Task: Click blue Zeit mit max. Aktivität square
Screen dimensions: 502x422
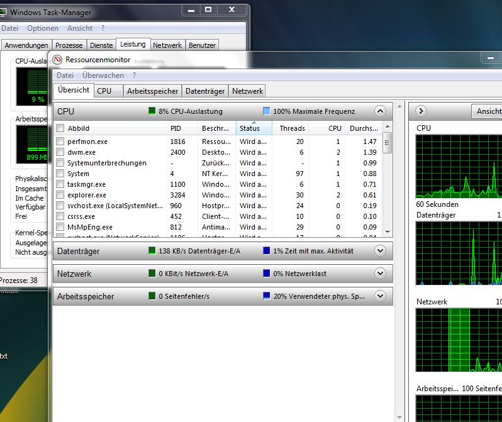Action: point(266,251)
